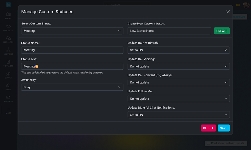This screenshot has height=150, width=251.
Task: Open Contacts from the sidebar
Action: coord(8,63)
